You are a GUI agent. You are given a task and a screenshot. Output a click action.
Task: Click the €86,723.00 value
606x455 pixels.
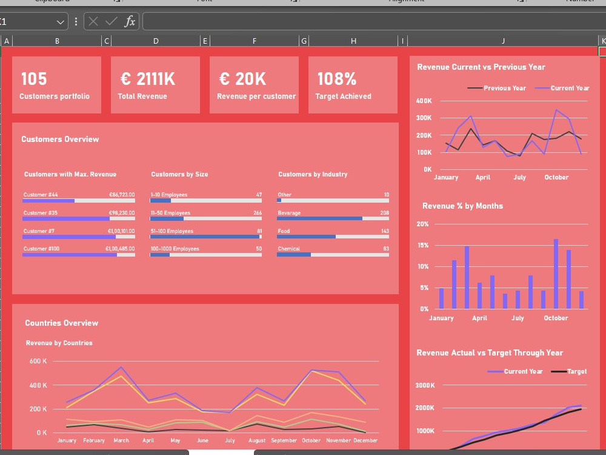pyautogui.click(x=122, y=195)
